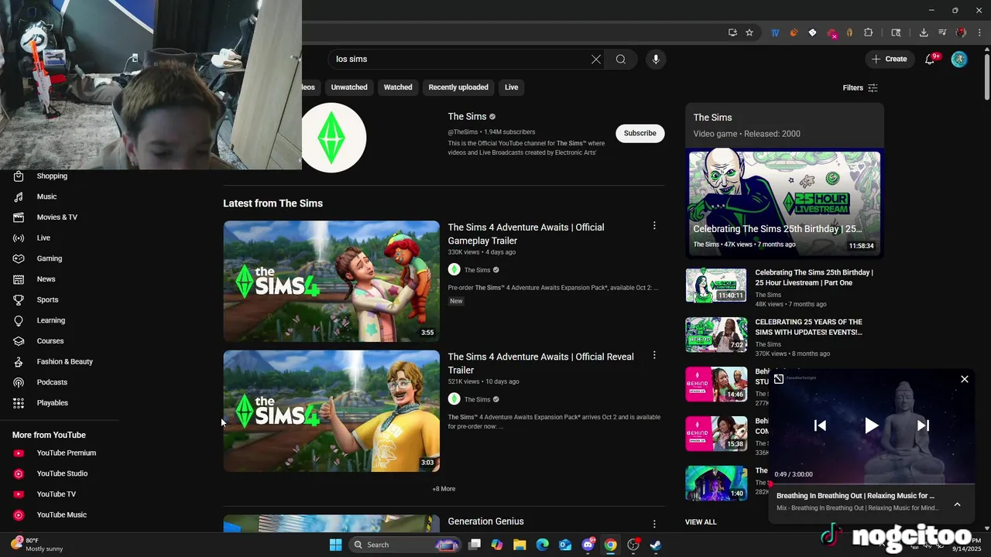The height and width of the screenshot is (557, 991).
Task: Open Live in the left sidebar
Action: coord(43,237)
